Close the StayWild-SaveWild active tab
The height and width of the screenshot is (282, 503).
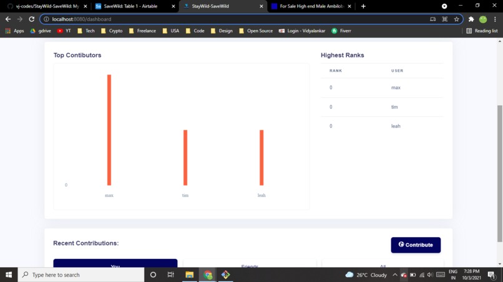tap(261, 6)
